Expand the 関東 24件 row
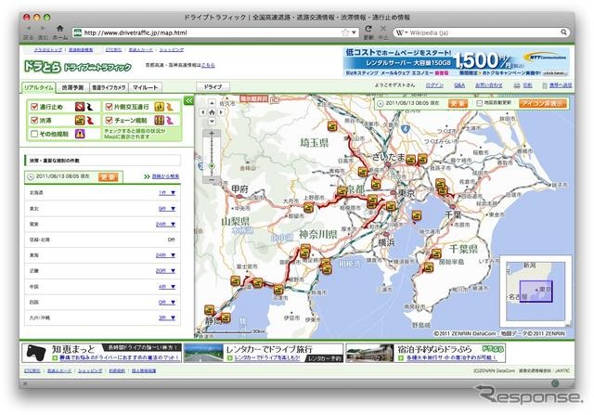Image resolution: width=594 pixels, height=415 pixels. coord(102,225)
